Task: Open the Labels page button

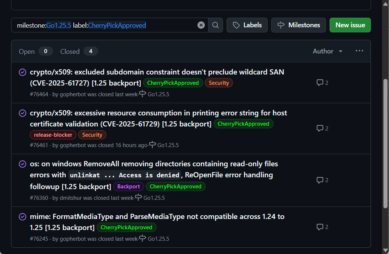Action: [x=247, y=25]
